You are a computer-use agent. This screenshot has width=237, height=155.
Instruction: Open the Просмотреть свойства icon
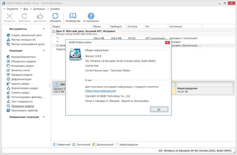[8, 110]
